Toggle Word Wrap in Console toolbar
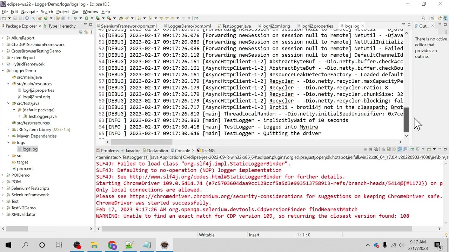This screenshot has height=252, width=449. pos(394,150)
